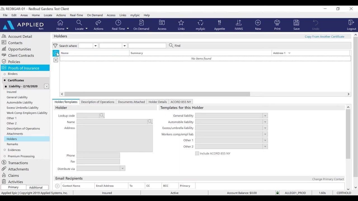358x201 pixels.
Task: Click the Find button
Action: point(175,46)
